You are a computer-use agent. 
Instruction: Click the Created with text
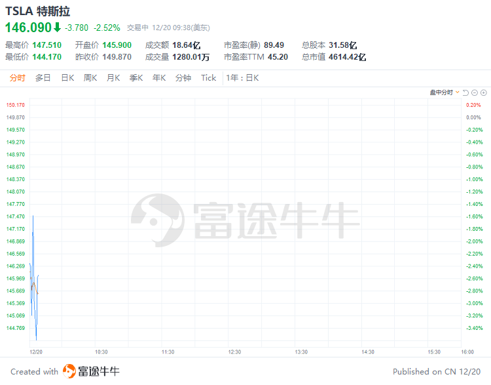click(35, 372)
